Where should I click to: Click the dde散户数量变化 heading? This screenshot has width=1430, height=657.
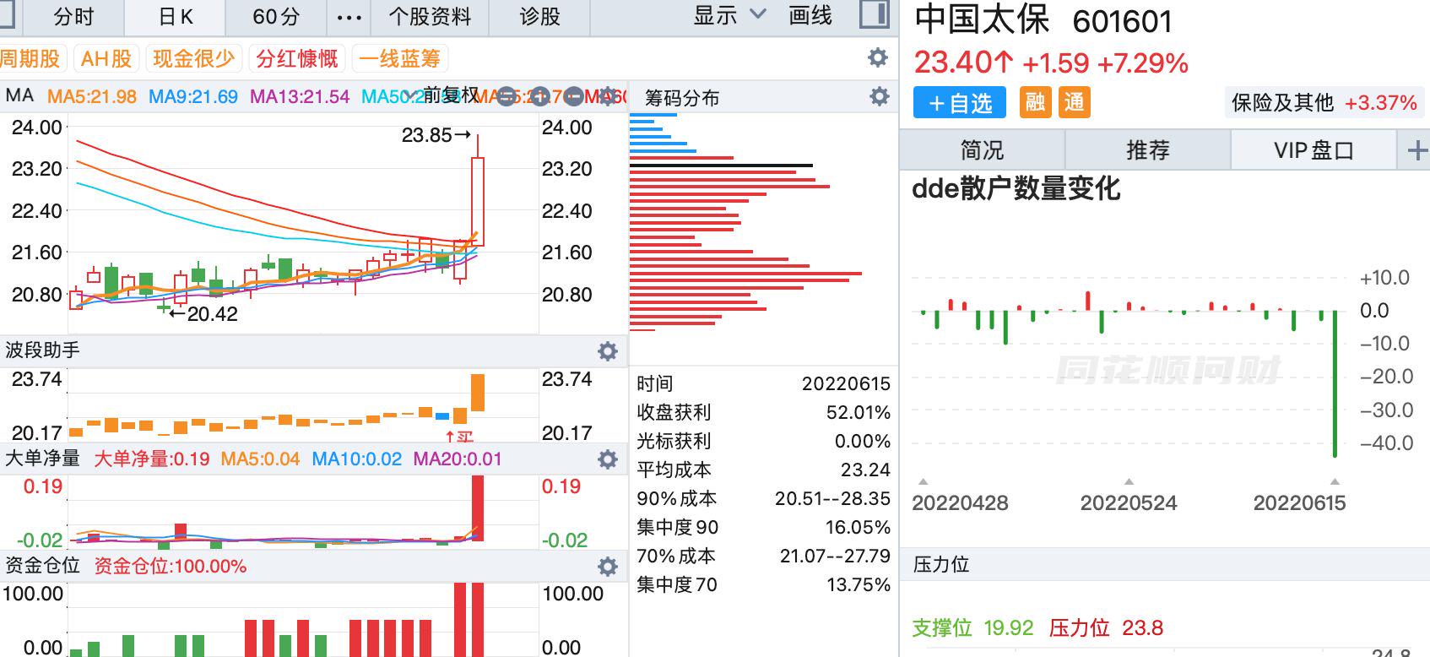pyautogui.click(x=1016, y=188)
